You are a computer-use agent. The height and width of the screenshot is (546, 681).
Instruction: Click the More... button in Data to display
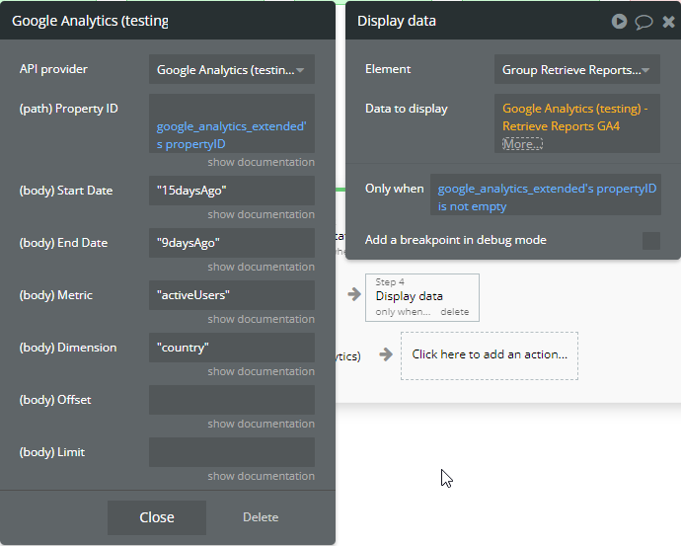(x=522, y=144)
